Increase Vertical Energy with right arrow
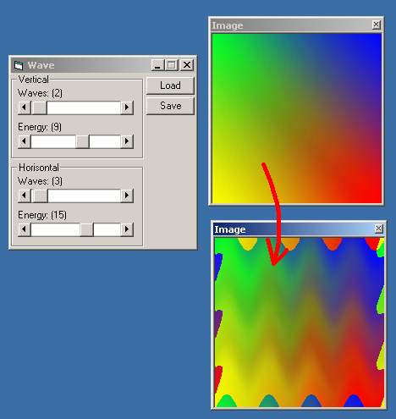396x419 pixels. (x=127, y=141)
